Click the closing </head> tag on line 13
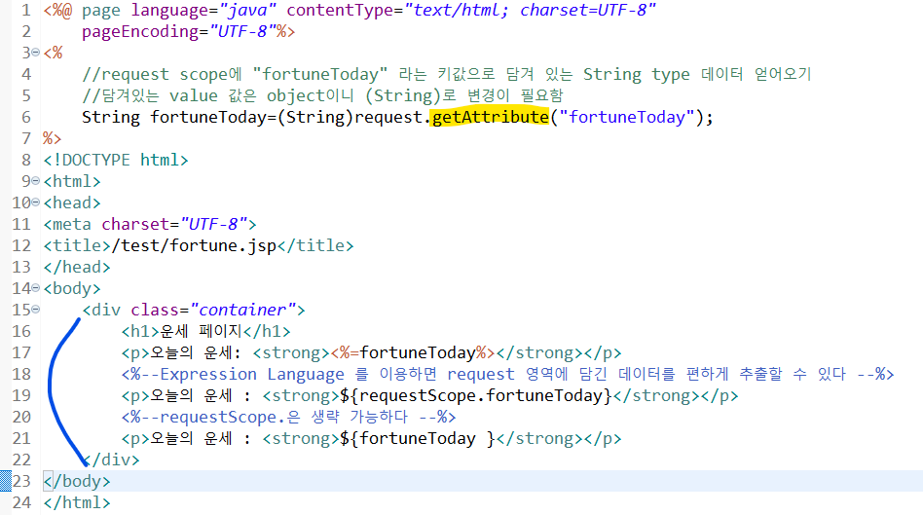Viewport: 923px width, 515px height. 77,267
